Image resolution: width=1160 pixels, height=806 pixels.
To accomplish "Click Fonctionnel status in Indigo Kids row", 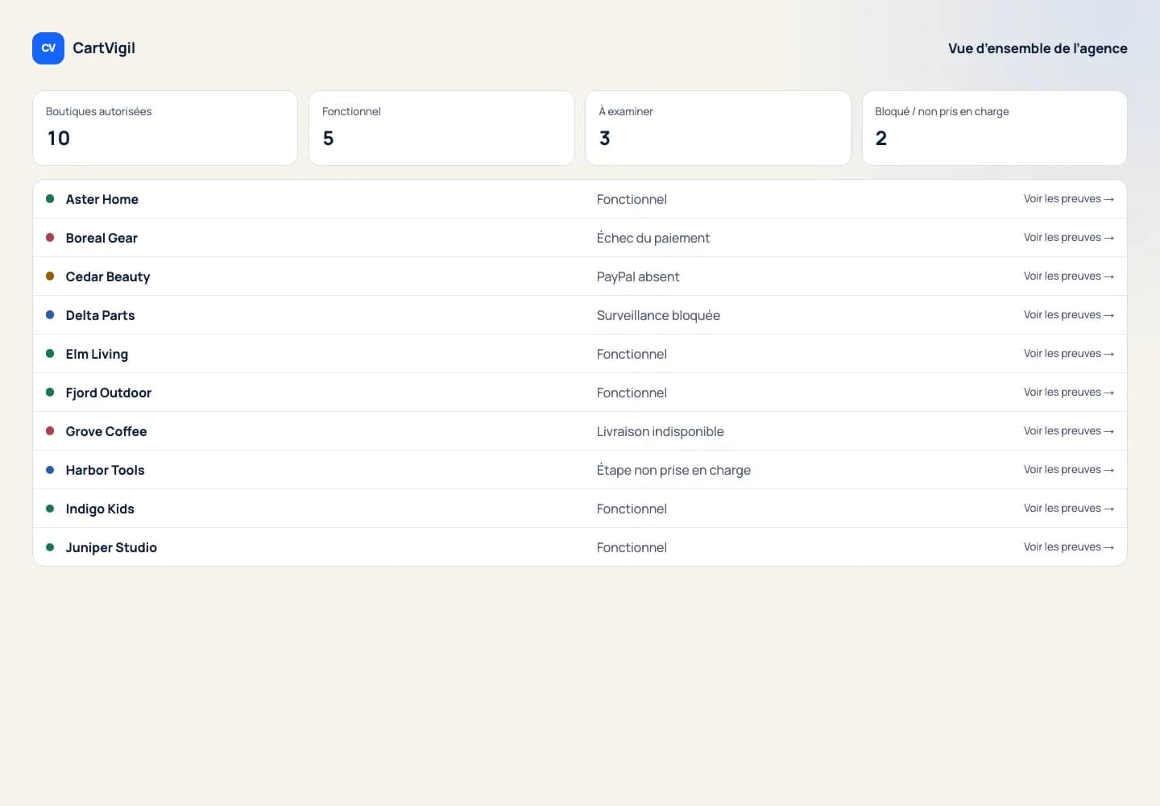I will [x=632, y=509].
